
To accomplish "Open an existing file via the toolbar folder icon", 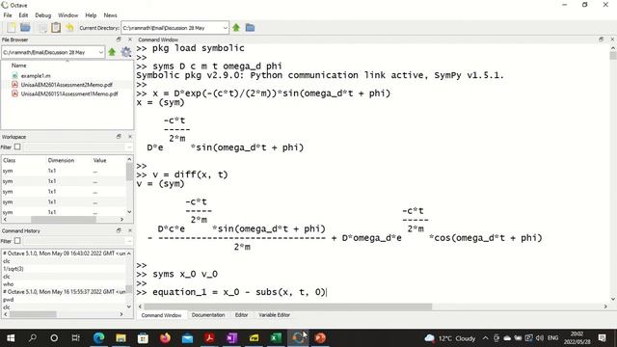I will 26,28.
